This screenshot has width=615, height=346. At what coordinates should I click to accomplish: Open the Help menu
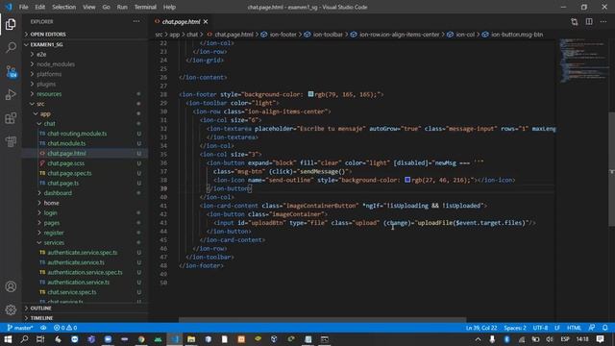[169, 7]
